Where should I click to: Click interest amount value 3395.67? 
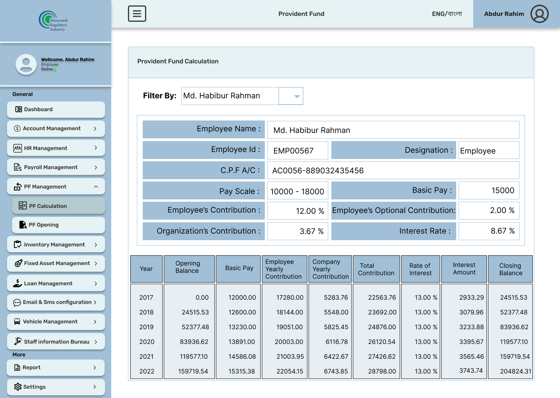471,342
